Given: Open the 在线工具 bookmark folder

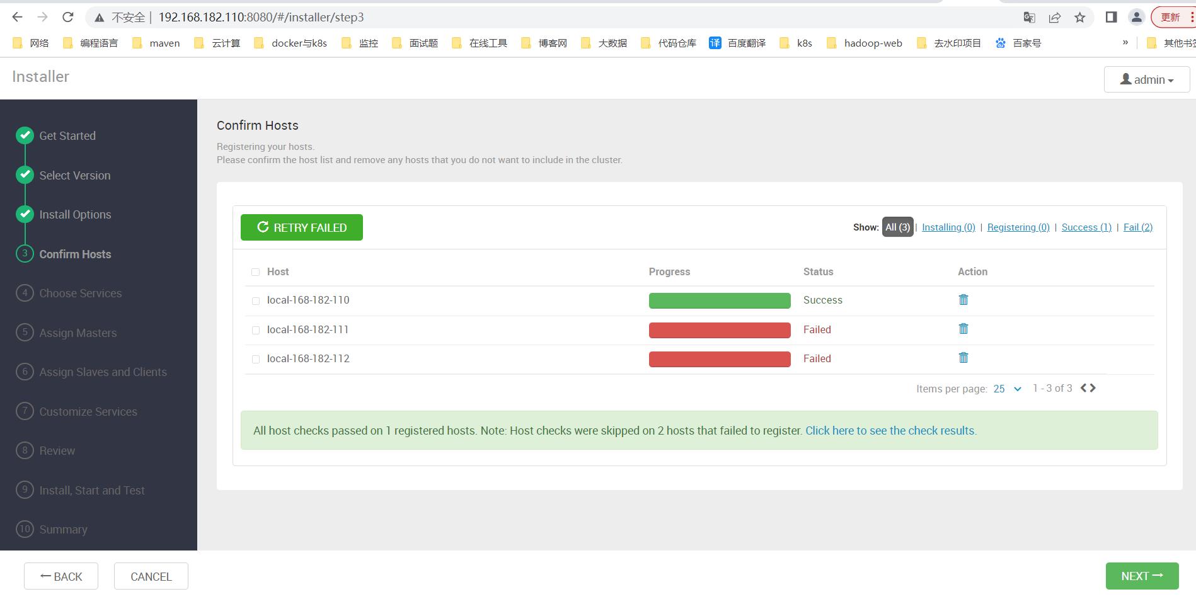Looking at the screenshot, I should [480, 43].
